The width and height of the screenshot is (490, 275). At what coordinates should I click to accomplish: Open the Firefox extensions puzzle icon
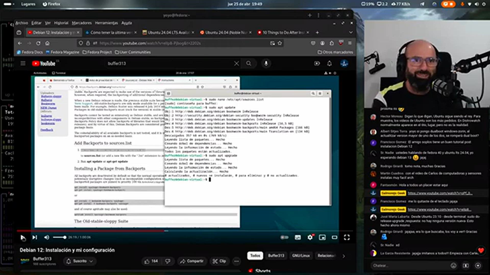pyautogui.click(x=332, y=43)
